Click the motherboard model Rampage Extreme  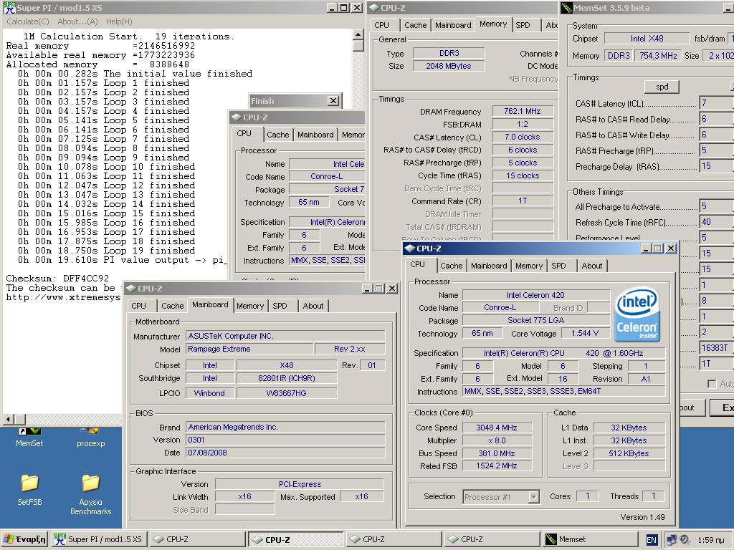click(249, 349)
